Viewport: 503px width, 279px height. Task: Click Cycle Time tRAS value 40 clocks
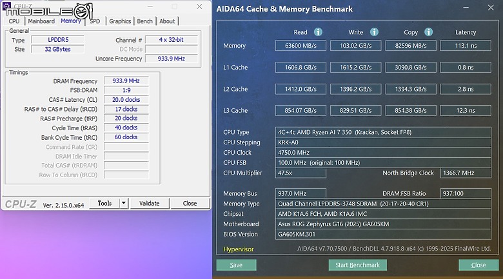[x=126, y=128]
